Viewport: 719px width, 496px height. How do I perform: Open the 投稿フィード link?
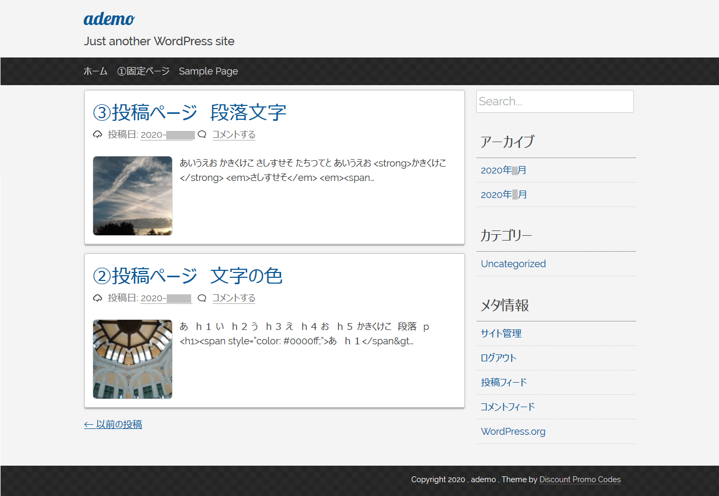(x=504, y=382)
